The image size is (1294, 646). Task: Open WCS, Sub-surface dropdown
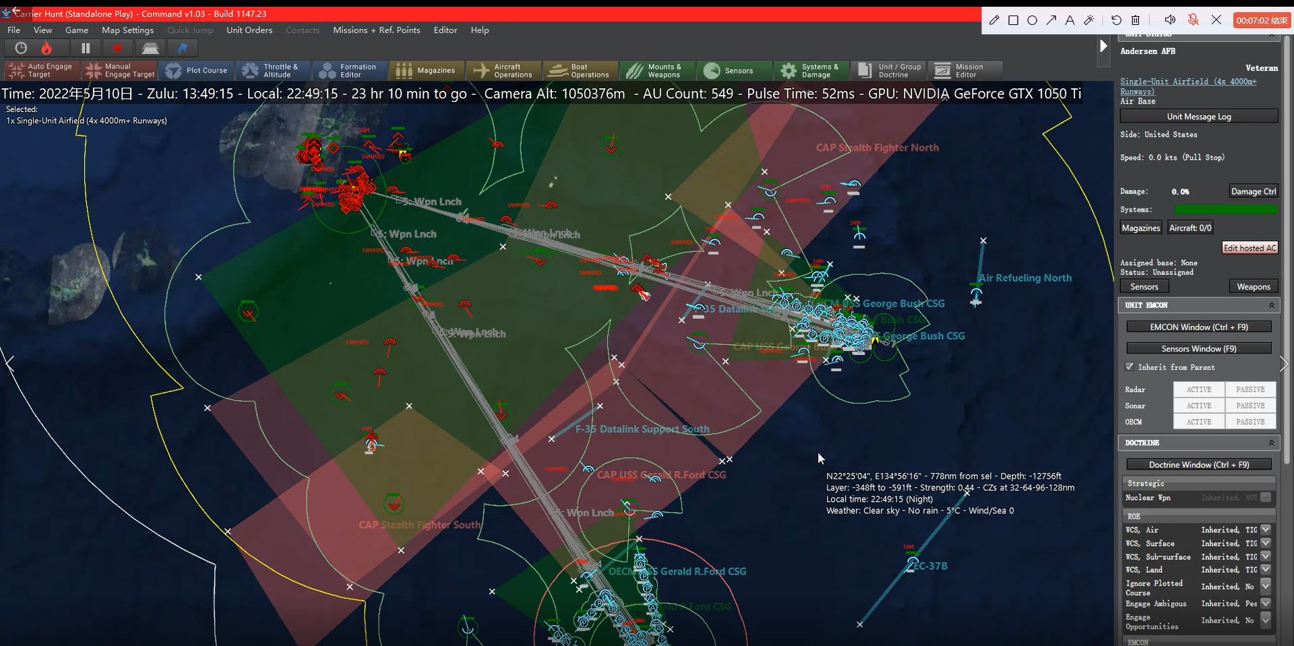[1266, 556]
